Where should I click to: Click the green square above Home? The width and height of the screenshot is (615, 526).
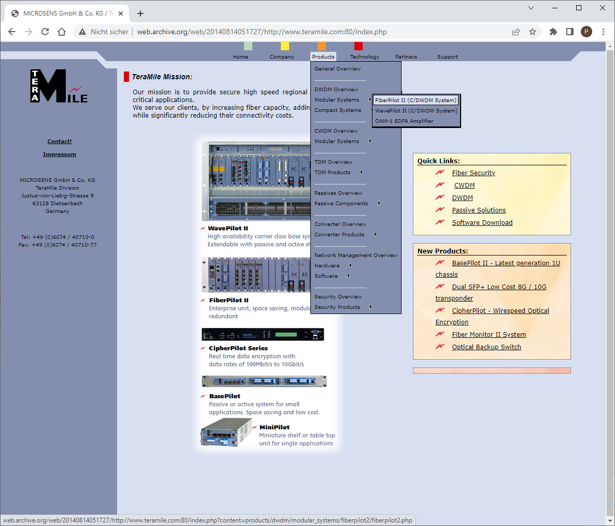click(248, 46)
